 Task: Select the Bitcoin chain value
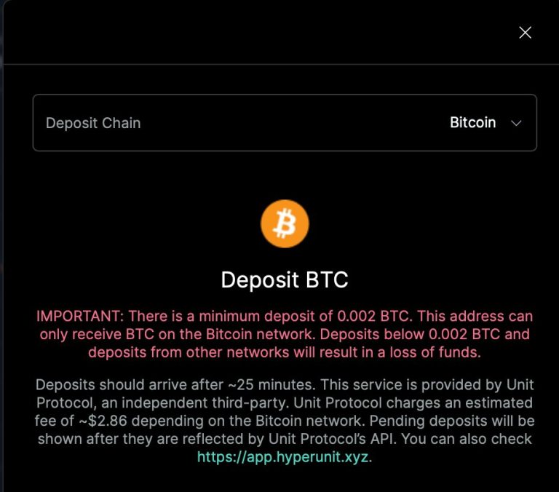472,123
